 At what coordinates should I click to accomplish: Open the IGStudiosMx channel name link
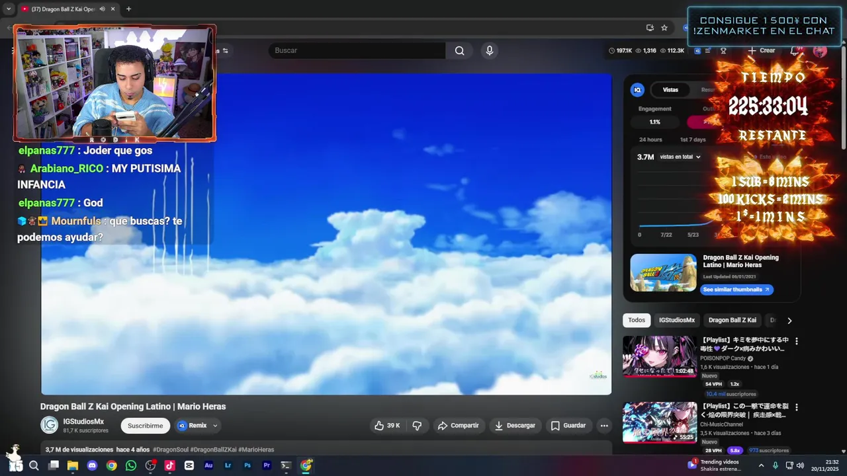pos(83,422)
